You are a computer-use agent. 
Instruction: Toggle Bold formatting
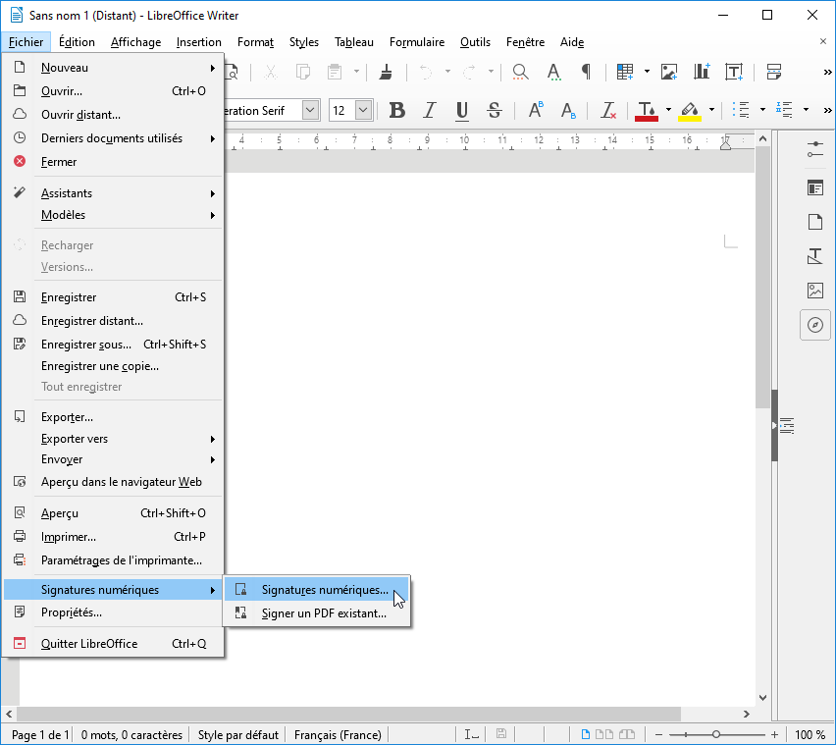397,110
